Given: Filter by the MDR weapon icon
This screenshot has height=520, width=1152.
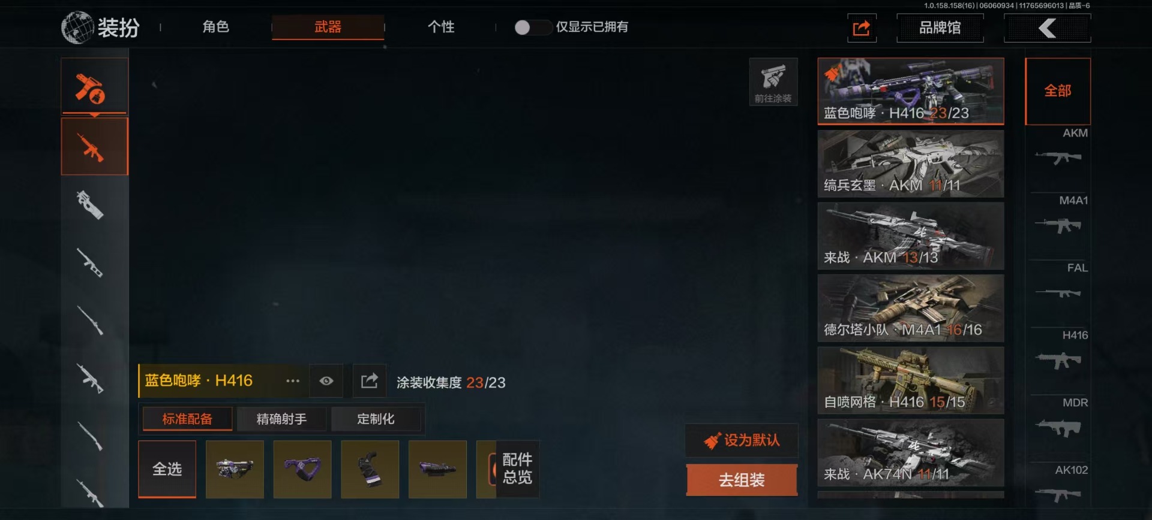Looking at the screenshot, I should click(x=1058, y=428).
